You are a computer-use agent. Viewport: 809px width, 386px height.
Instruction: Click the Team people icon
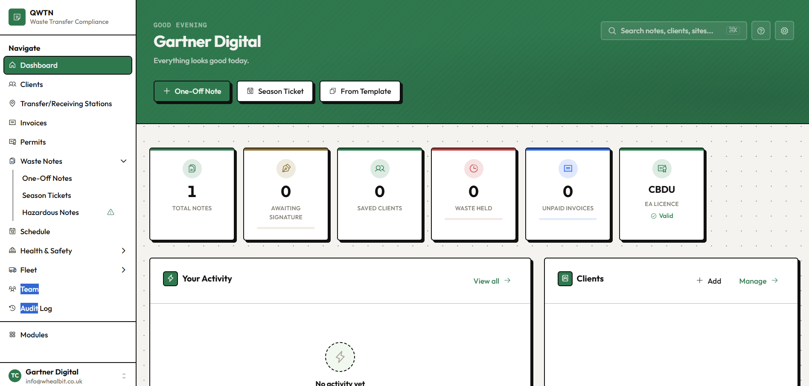pos(12,289)
